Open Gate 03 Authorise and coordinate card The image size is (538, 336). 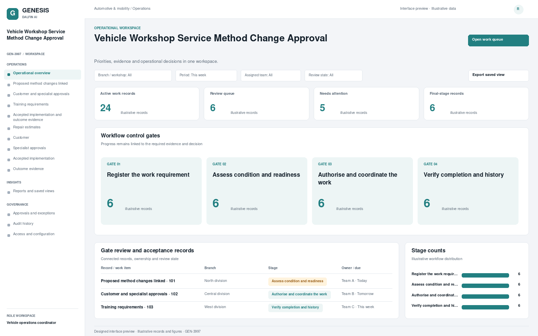[362, 191]
